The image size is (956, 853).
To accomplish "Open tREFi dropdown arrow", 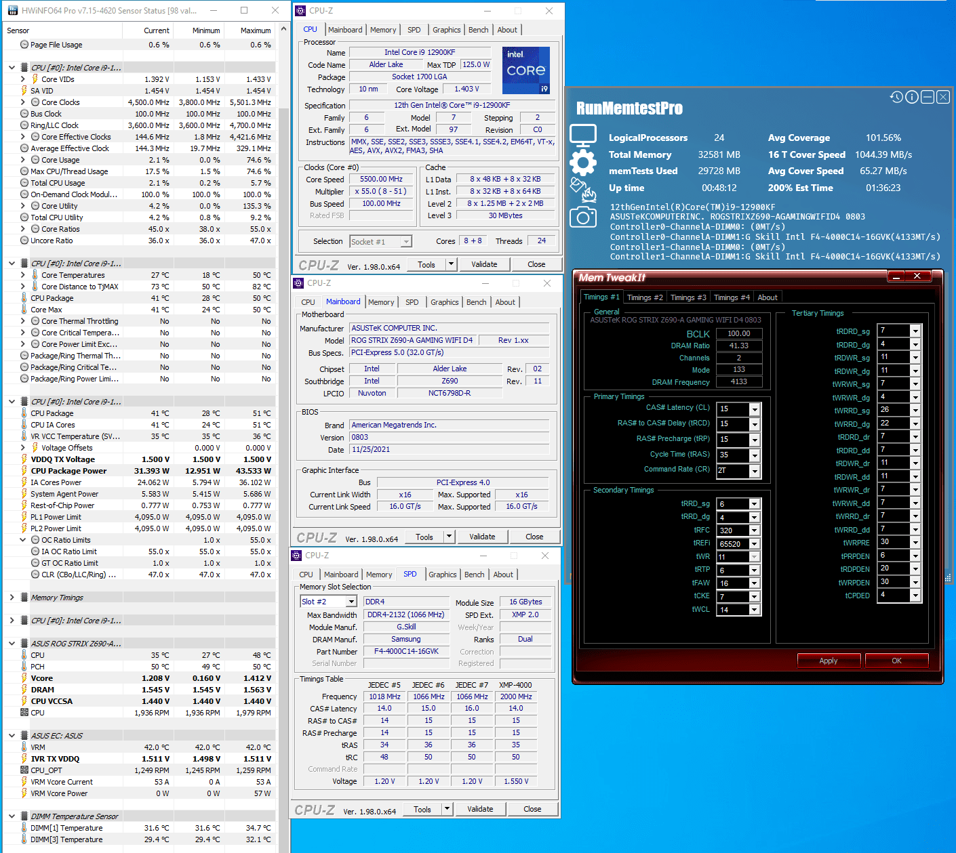I will point(754,544).
